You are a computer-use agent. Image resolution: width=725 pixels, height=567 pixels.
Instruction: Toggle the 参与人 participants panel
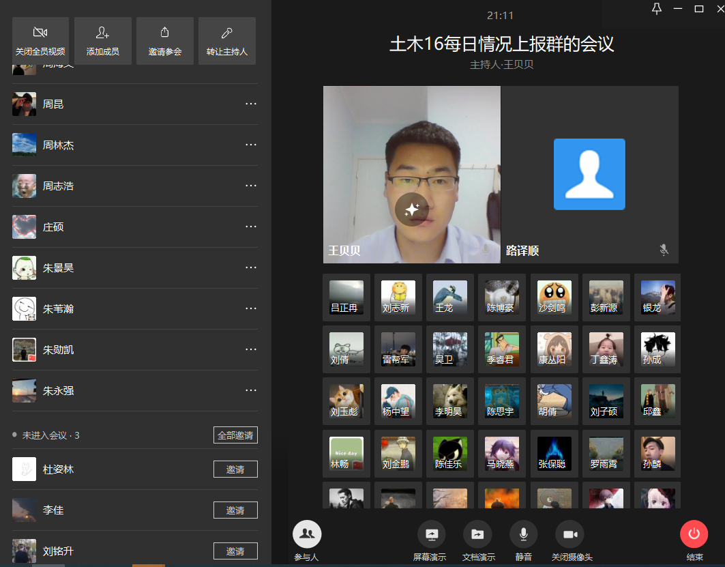[x=307, y=534]
